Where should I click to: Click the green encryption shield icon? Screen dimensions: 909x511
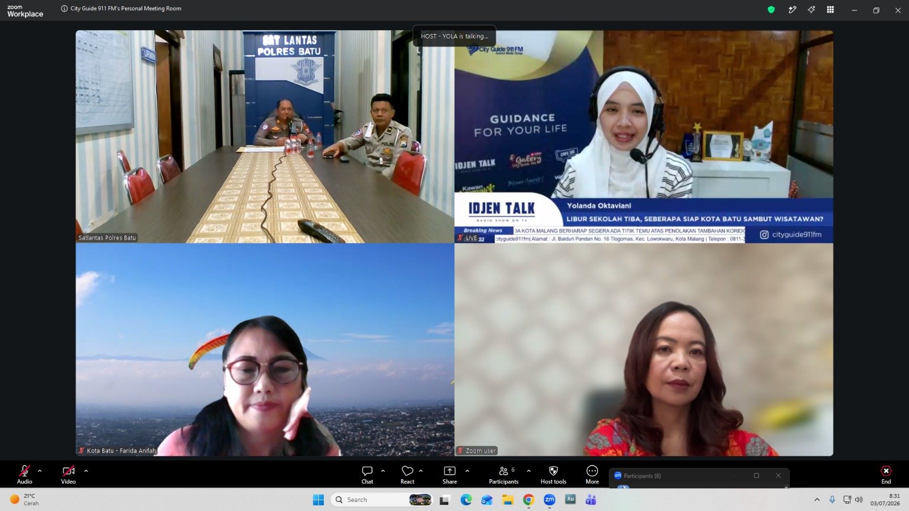[x=771, y=10]
